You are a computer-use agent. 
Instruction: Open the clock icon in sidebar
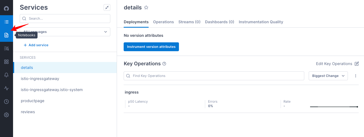click(6, 102)
